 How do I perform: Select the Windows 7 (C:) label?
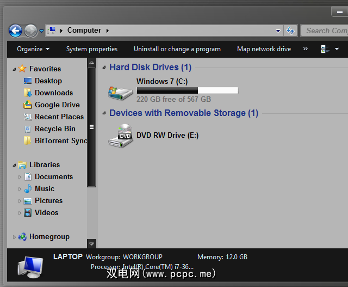[162, 81]
